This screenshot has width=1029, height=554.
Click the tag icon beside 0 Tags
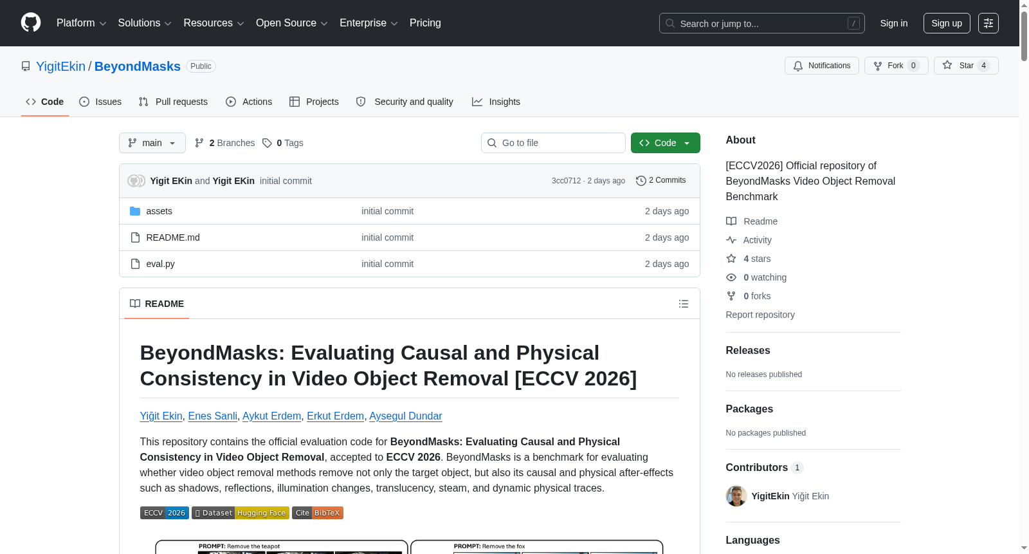coord(267,143)
